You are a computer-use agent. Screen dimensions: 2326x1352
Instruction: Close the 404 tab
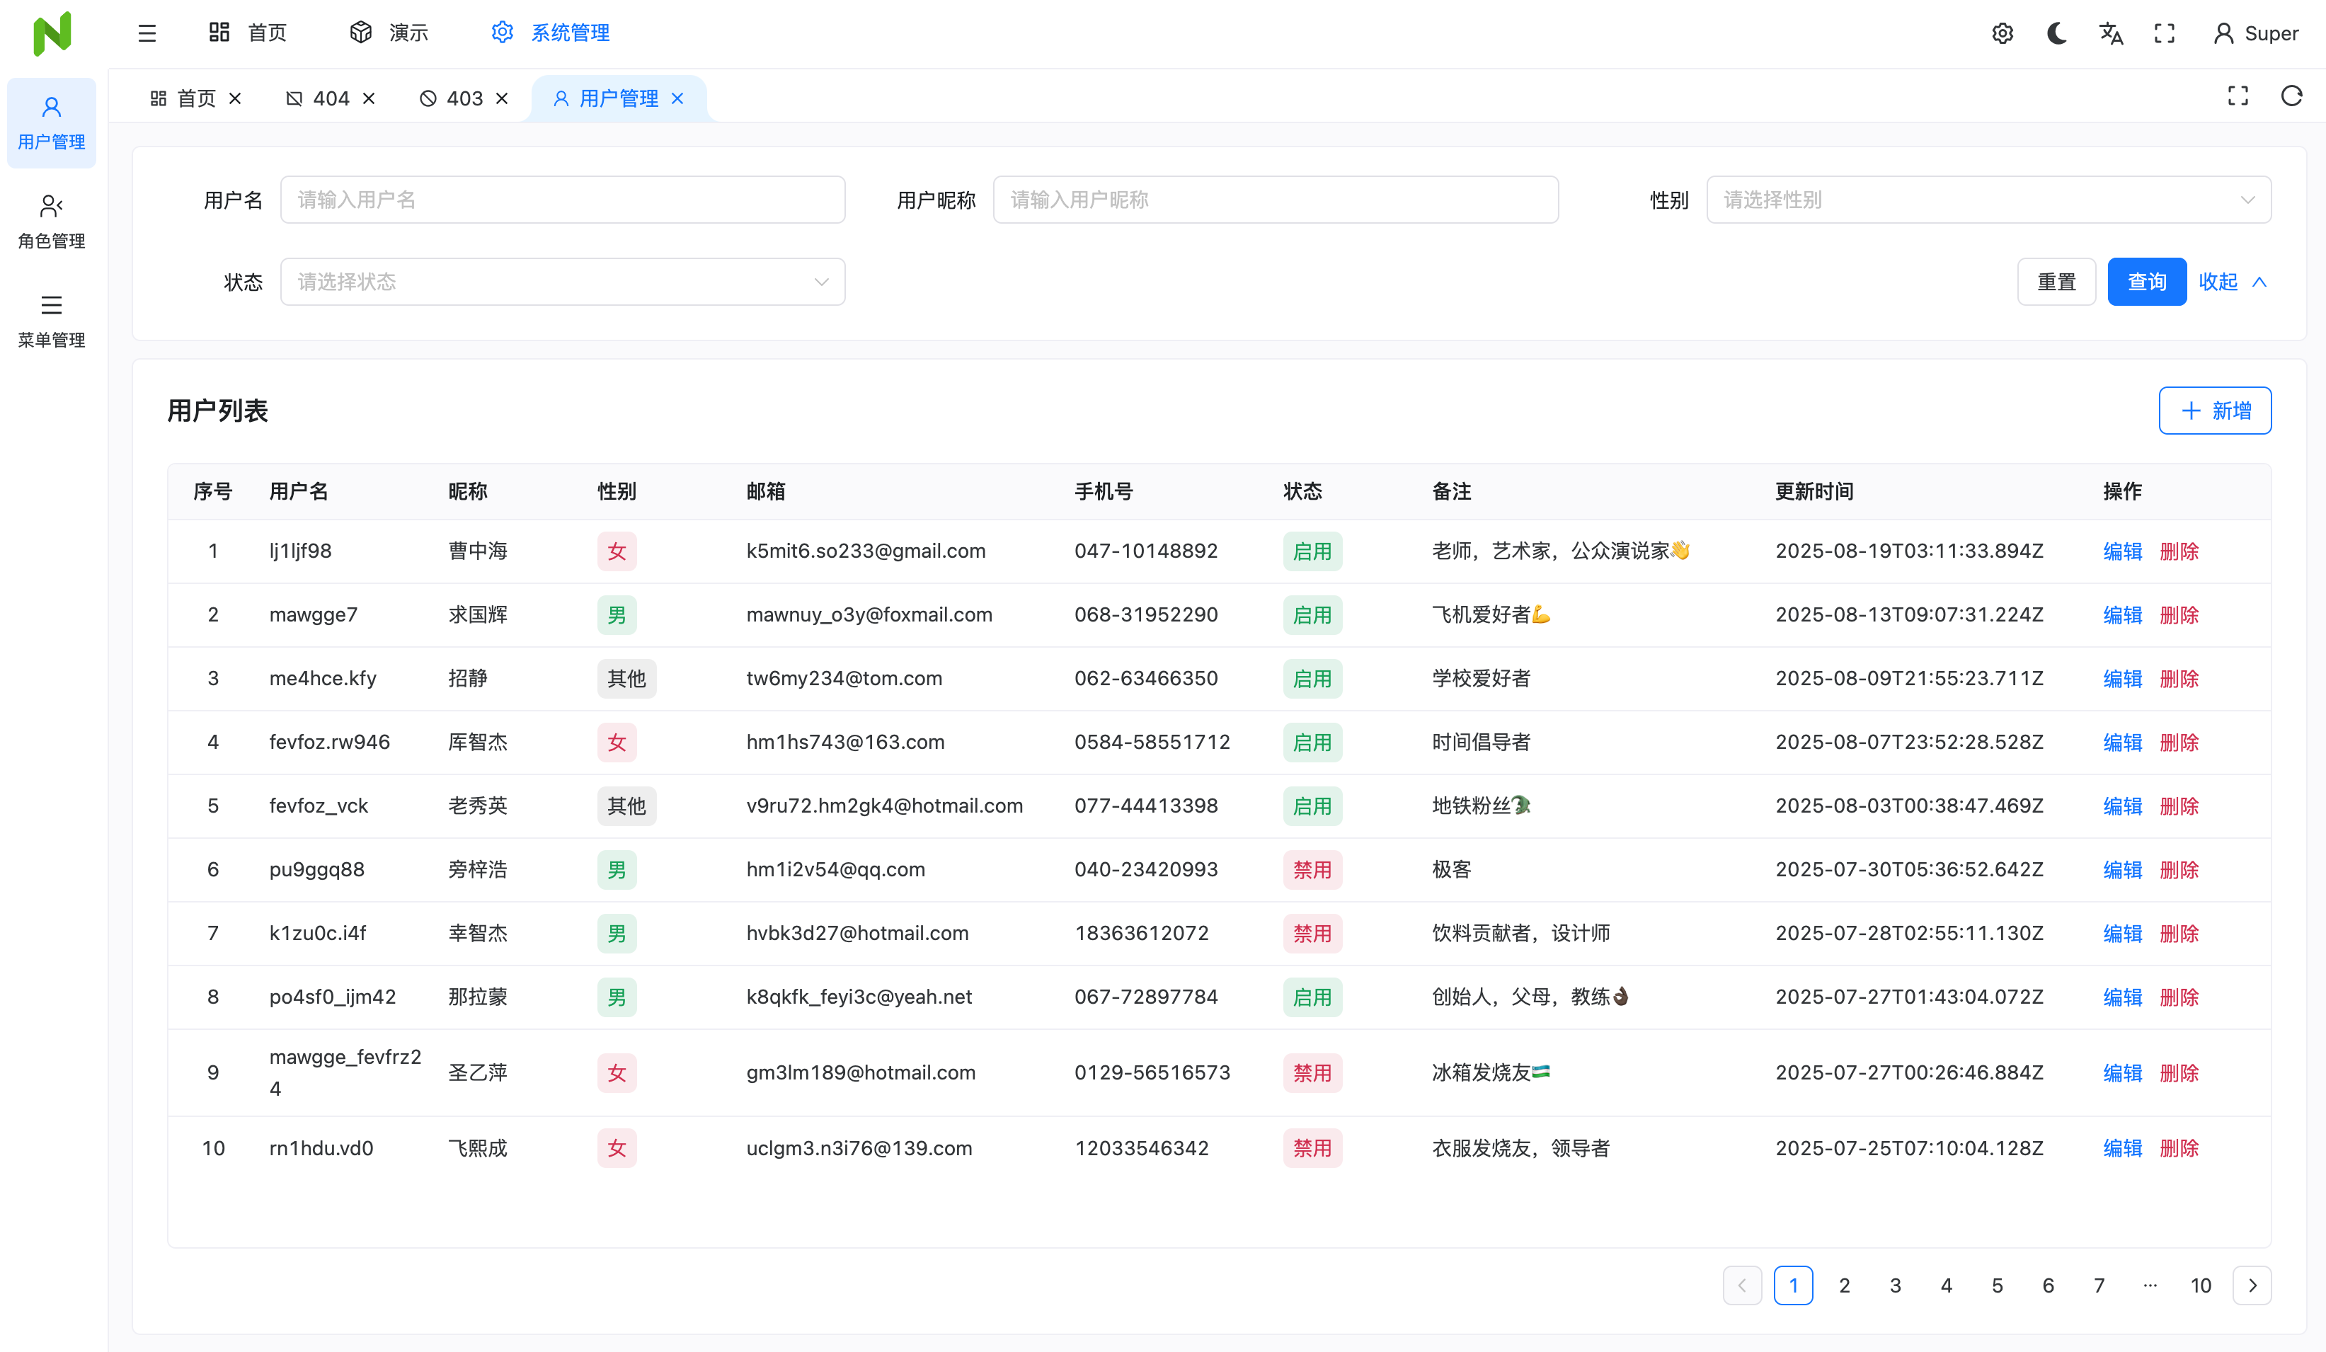click(369, 98)
